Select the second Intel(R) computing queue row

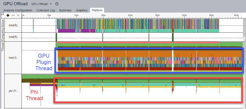[14, 37]
